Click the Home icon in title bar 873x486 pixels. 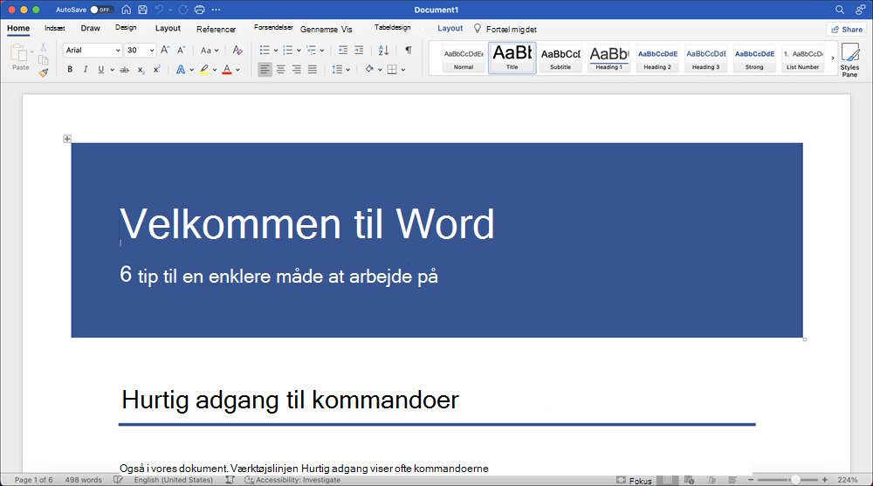pos(127,10)
